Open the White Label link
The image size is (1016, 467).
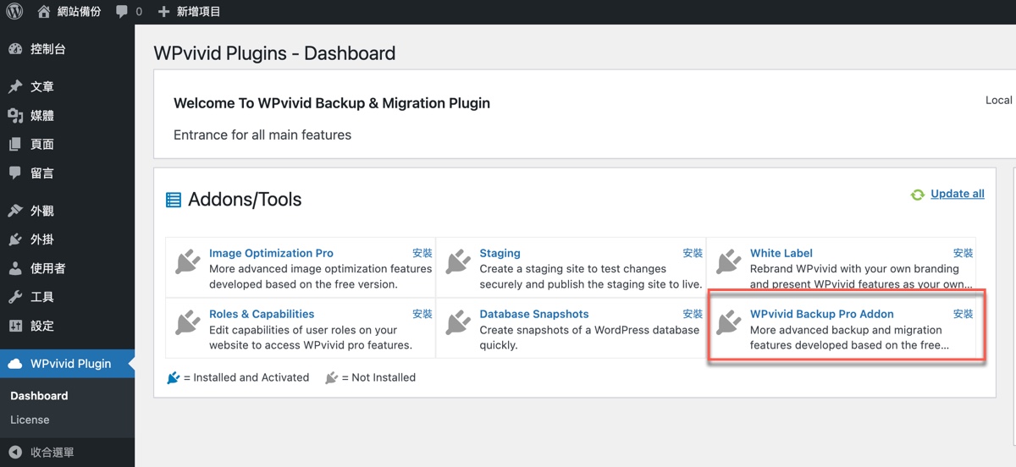tap(781, 253)
